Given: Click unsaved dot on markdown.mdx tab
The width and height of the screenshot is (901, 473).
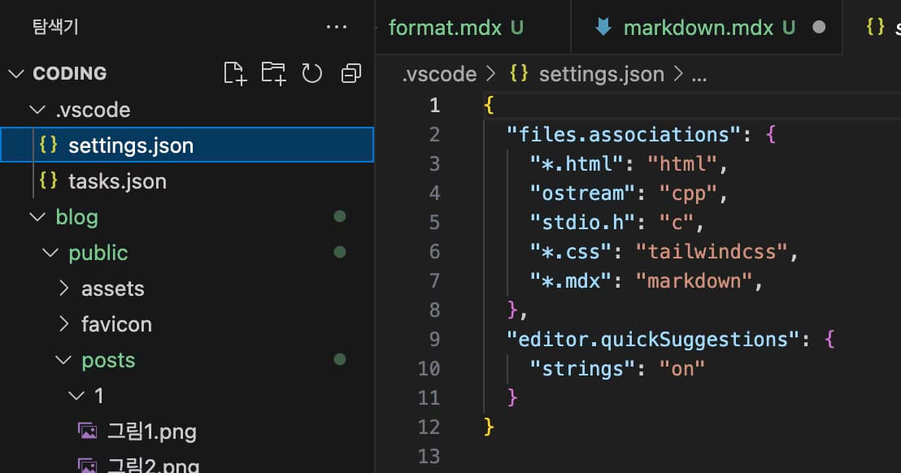Looking at the screenshot, I should tap(820, 27).
